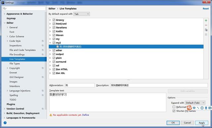Open File Types settings page
The image size is (212, 128).
[15, 63]
